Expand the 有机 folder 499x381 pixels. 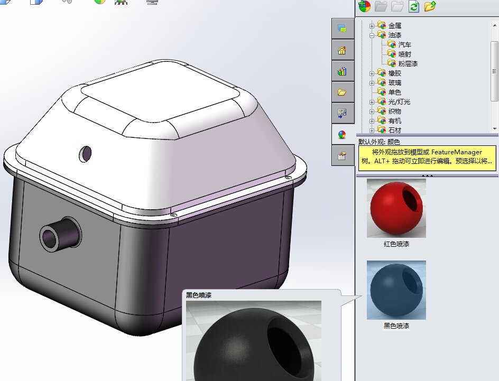click(372, 121)
